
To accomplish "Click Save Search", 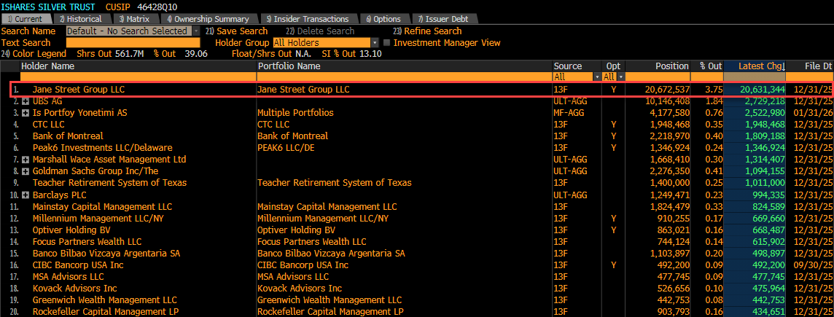I will [x=237, y=31].
